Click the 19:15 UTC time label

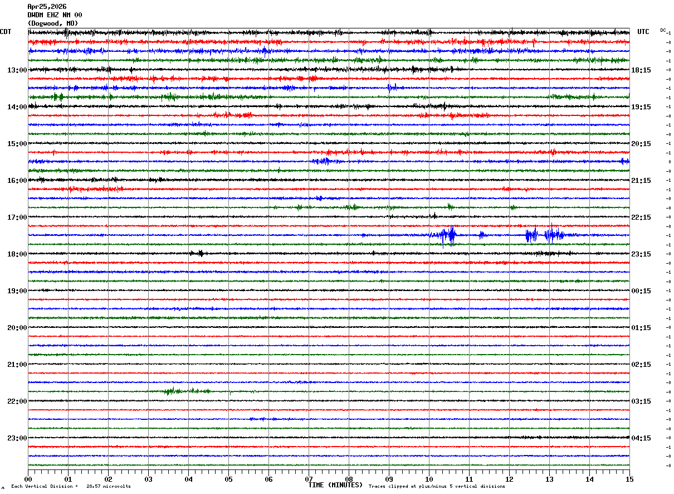click(641, 107)
